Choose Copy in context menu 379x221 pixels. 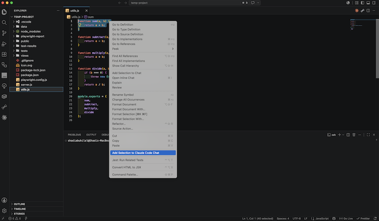(x=143, y=141)
